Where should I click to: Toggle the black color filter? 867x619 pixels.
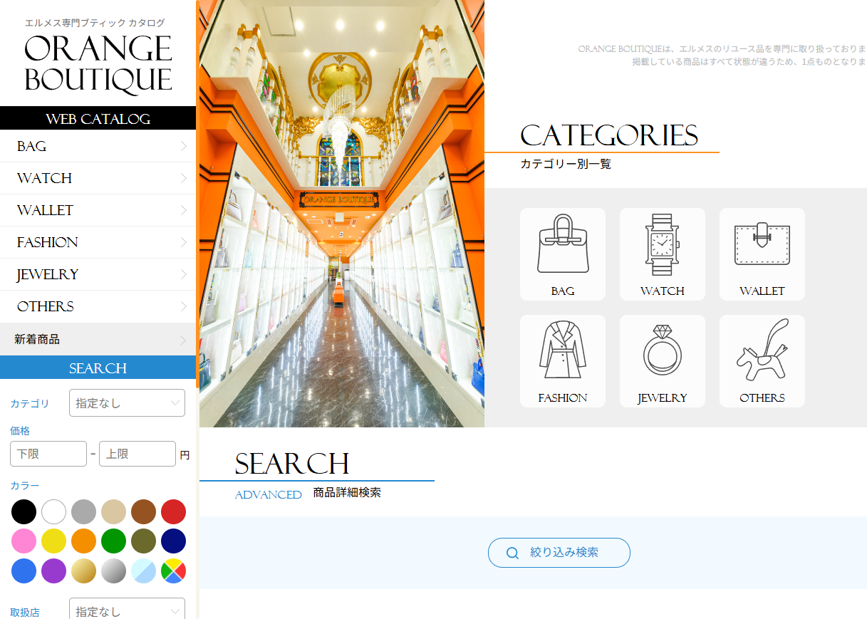(x=24, y=511)
